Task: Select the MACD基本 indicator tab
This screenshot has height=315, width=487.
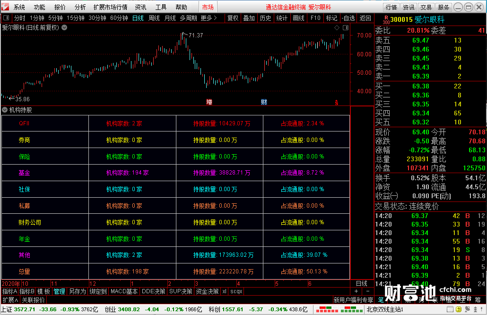Action: pyautogui.click(x=124, y=291)
